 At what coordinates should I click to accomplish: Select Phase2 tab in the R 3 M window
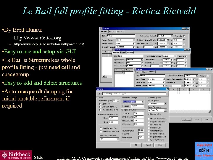[112, 32]
